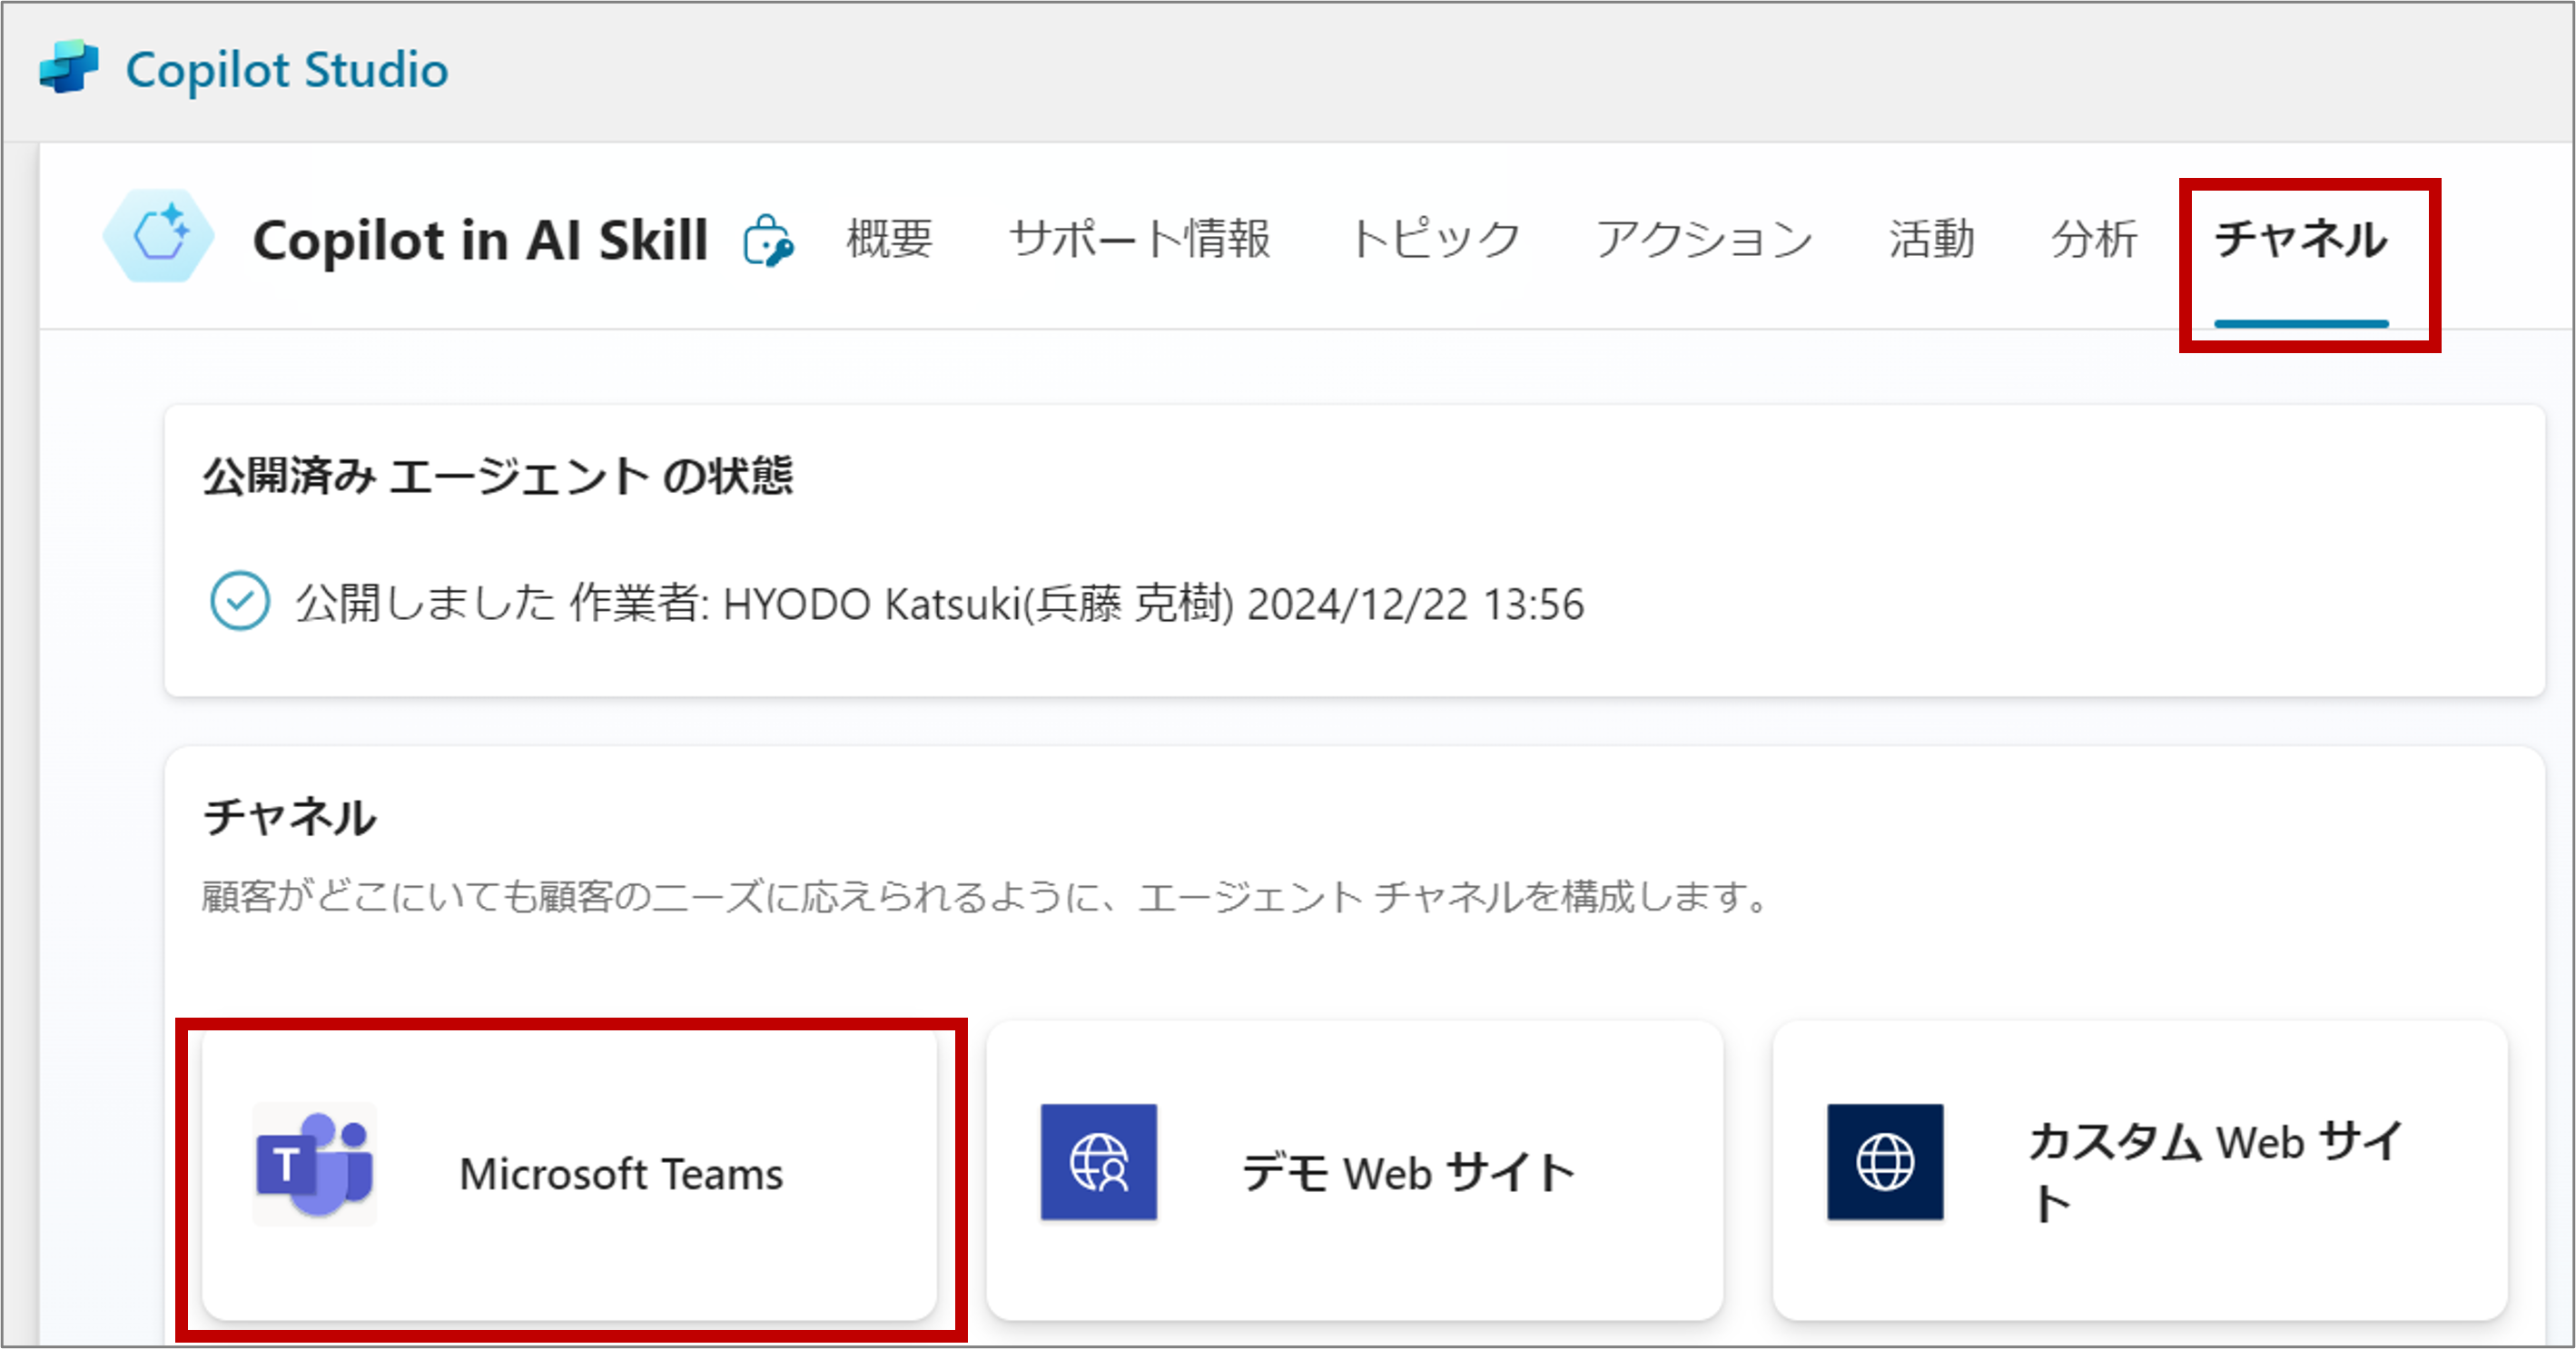The width and height of the screenshot is (2576, 1349).
Task: Click the published status checkmark icon
Action: [x=240, y=601]
